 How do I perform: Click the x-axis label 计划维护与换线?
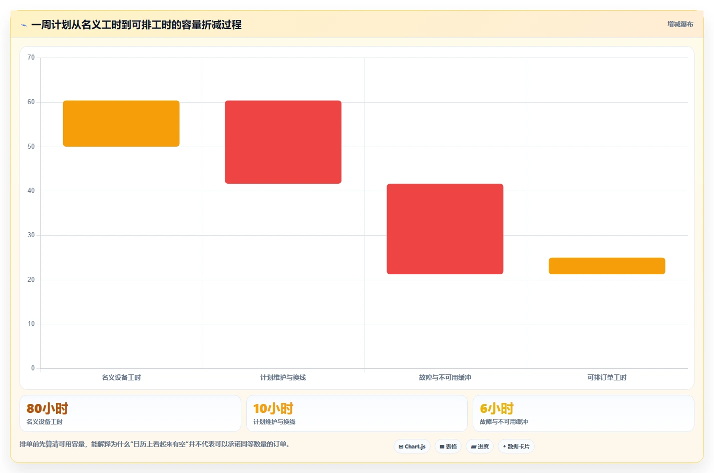pyautogui.click(x=283, y=377)
